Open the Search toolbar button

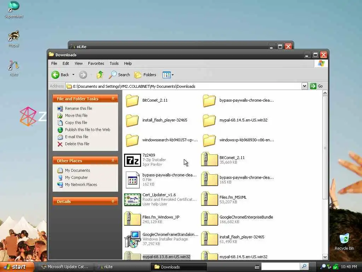(119, 75)
